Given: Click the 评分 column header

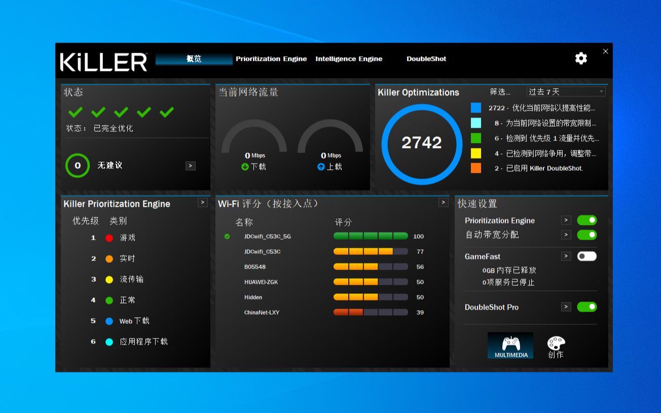Looking at the screenshot, I should (343, 222).
